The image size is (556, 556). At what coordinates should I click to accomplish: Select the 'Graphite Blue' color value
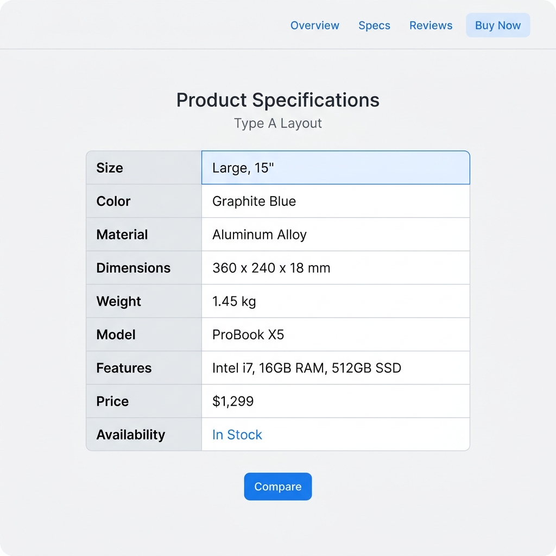pyautogui.click(x=254, y=201)
